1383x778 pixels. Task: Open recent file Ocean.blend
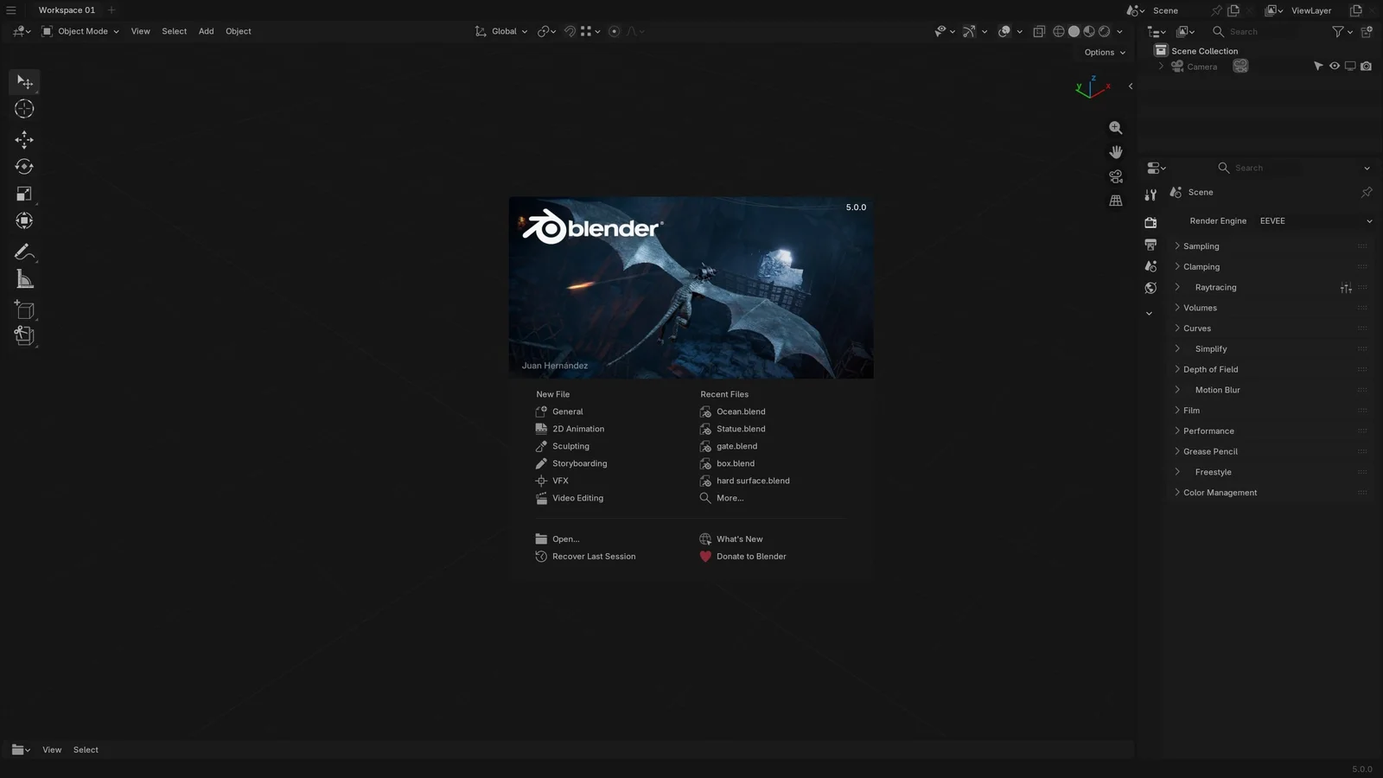(741, 411)
